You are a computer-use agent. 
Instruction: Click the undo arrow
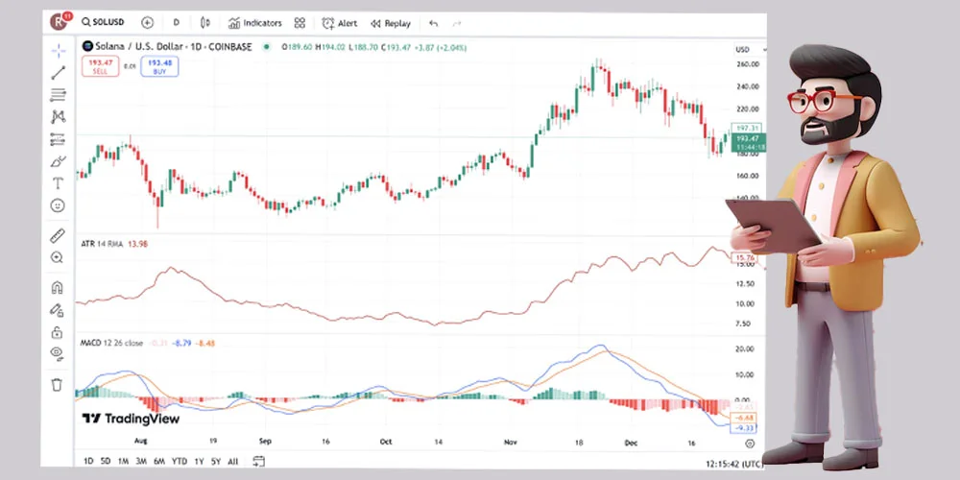(434, 23)
